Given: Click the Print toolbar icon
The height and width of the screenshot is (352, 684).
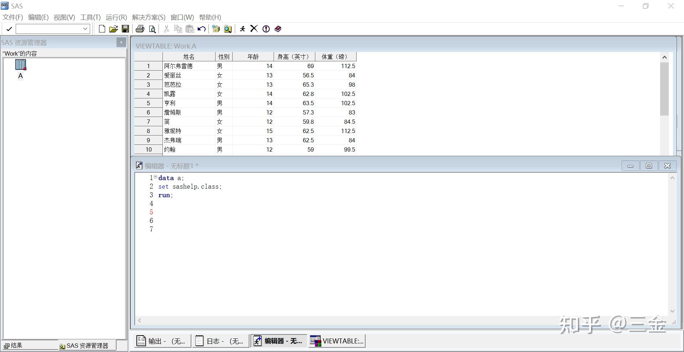Looking at the screenshot, I should 140,29.
